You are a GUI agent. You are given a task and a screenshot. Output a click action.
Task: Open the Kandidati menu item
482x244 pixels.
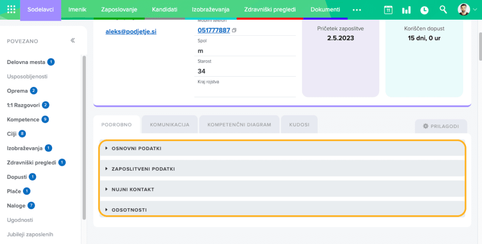(x=165, y=9)
